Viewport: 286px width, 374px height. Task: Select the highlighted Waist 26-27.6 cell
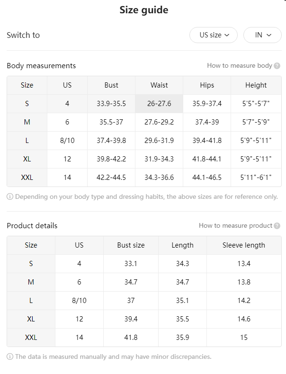pyautogui.click(x=159, y=104)
